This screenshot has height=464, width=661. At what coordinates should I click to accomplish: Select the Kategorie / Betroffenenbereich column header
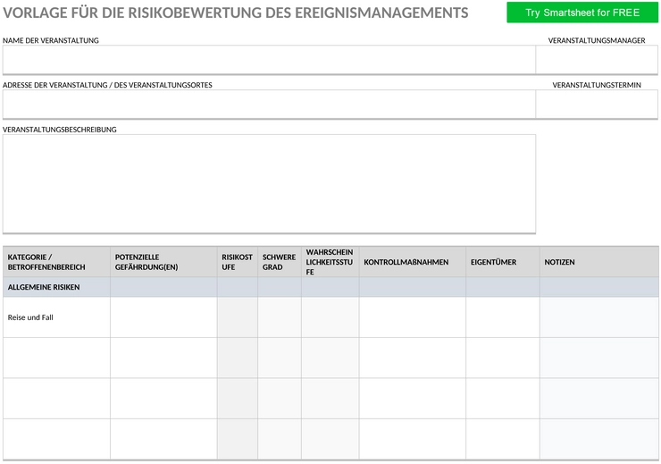[x=56, y=262]
